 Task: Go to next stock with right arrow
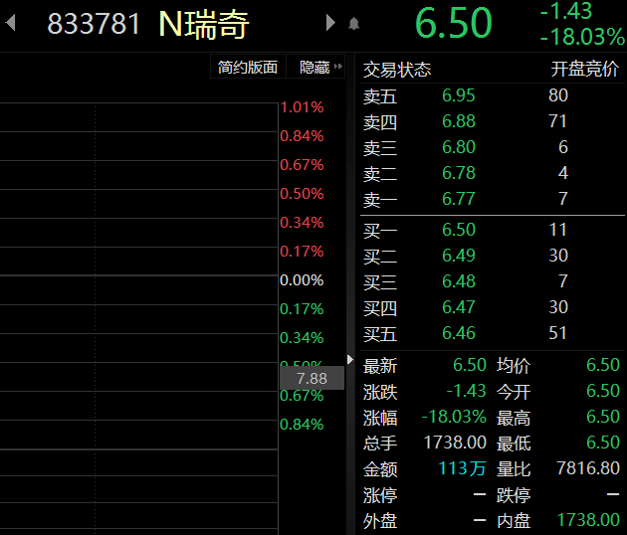(330, 24)
